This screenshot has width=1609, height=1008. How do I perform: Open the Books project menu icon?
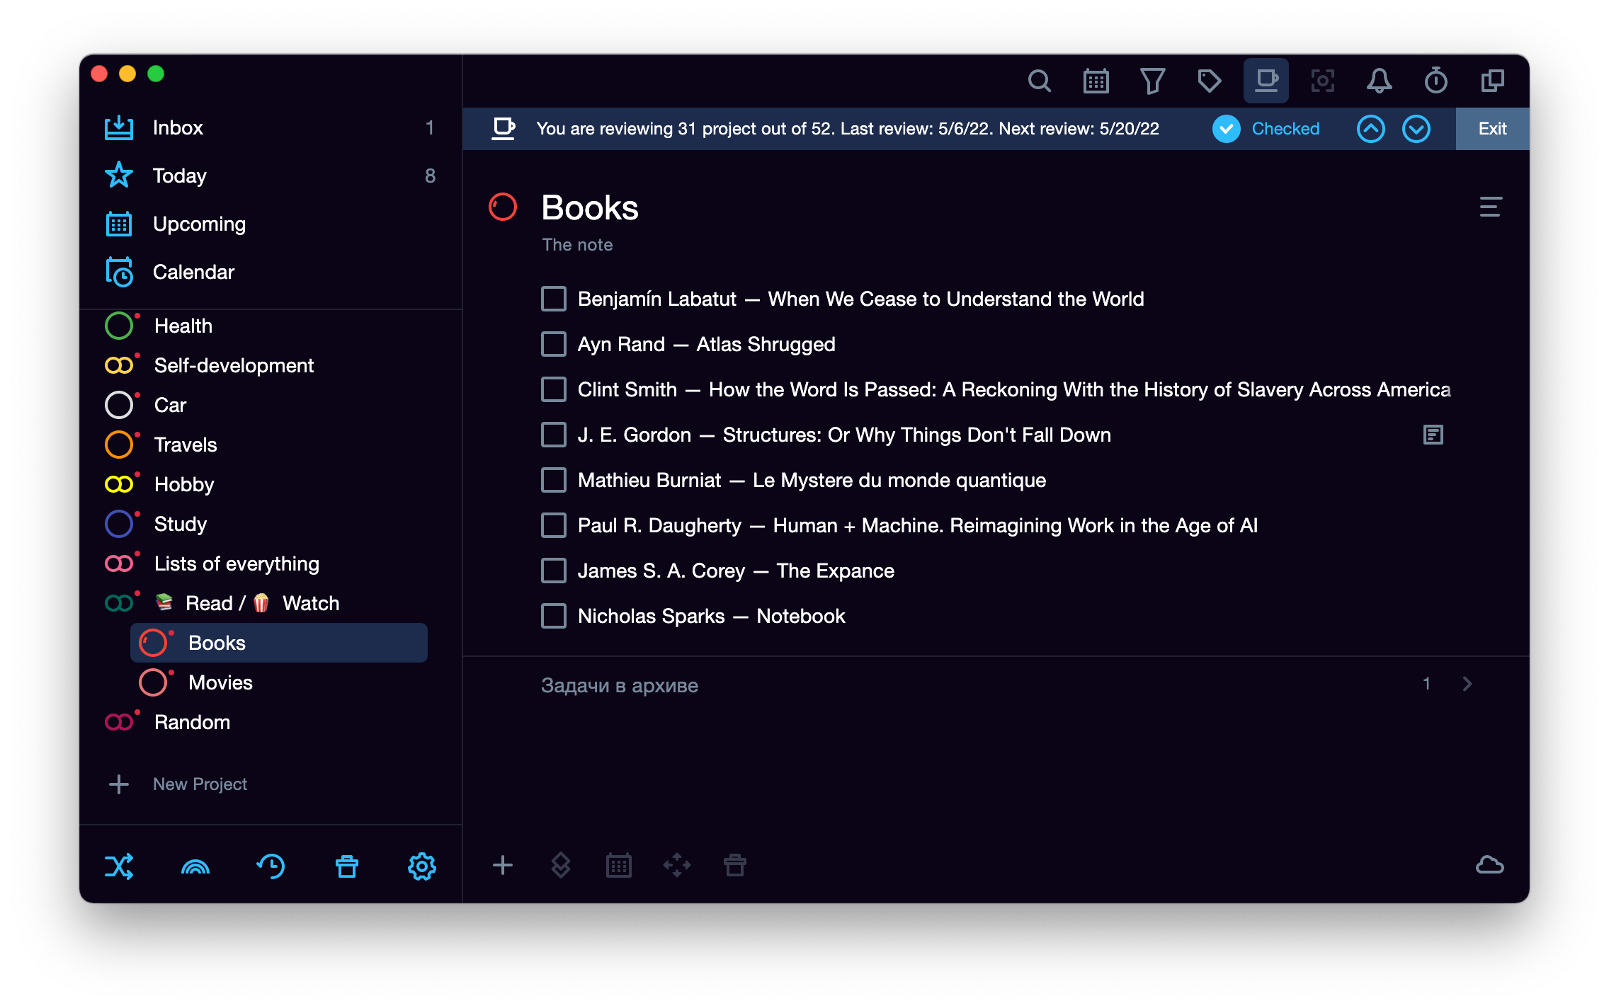(1491, 207)
